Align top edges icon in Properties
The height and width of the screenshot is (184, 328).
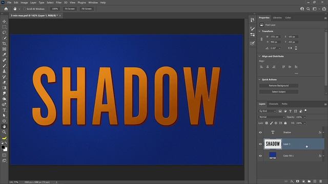[283, 67]
